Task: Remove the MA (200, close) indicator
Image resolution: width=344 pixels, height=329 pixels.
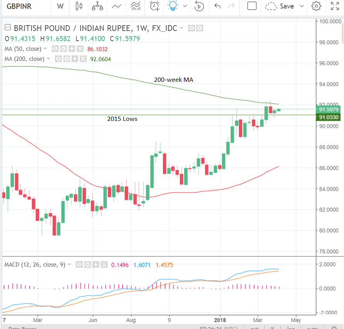Action: click(x=83, y=59)
